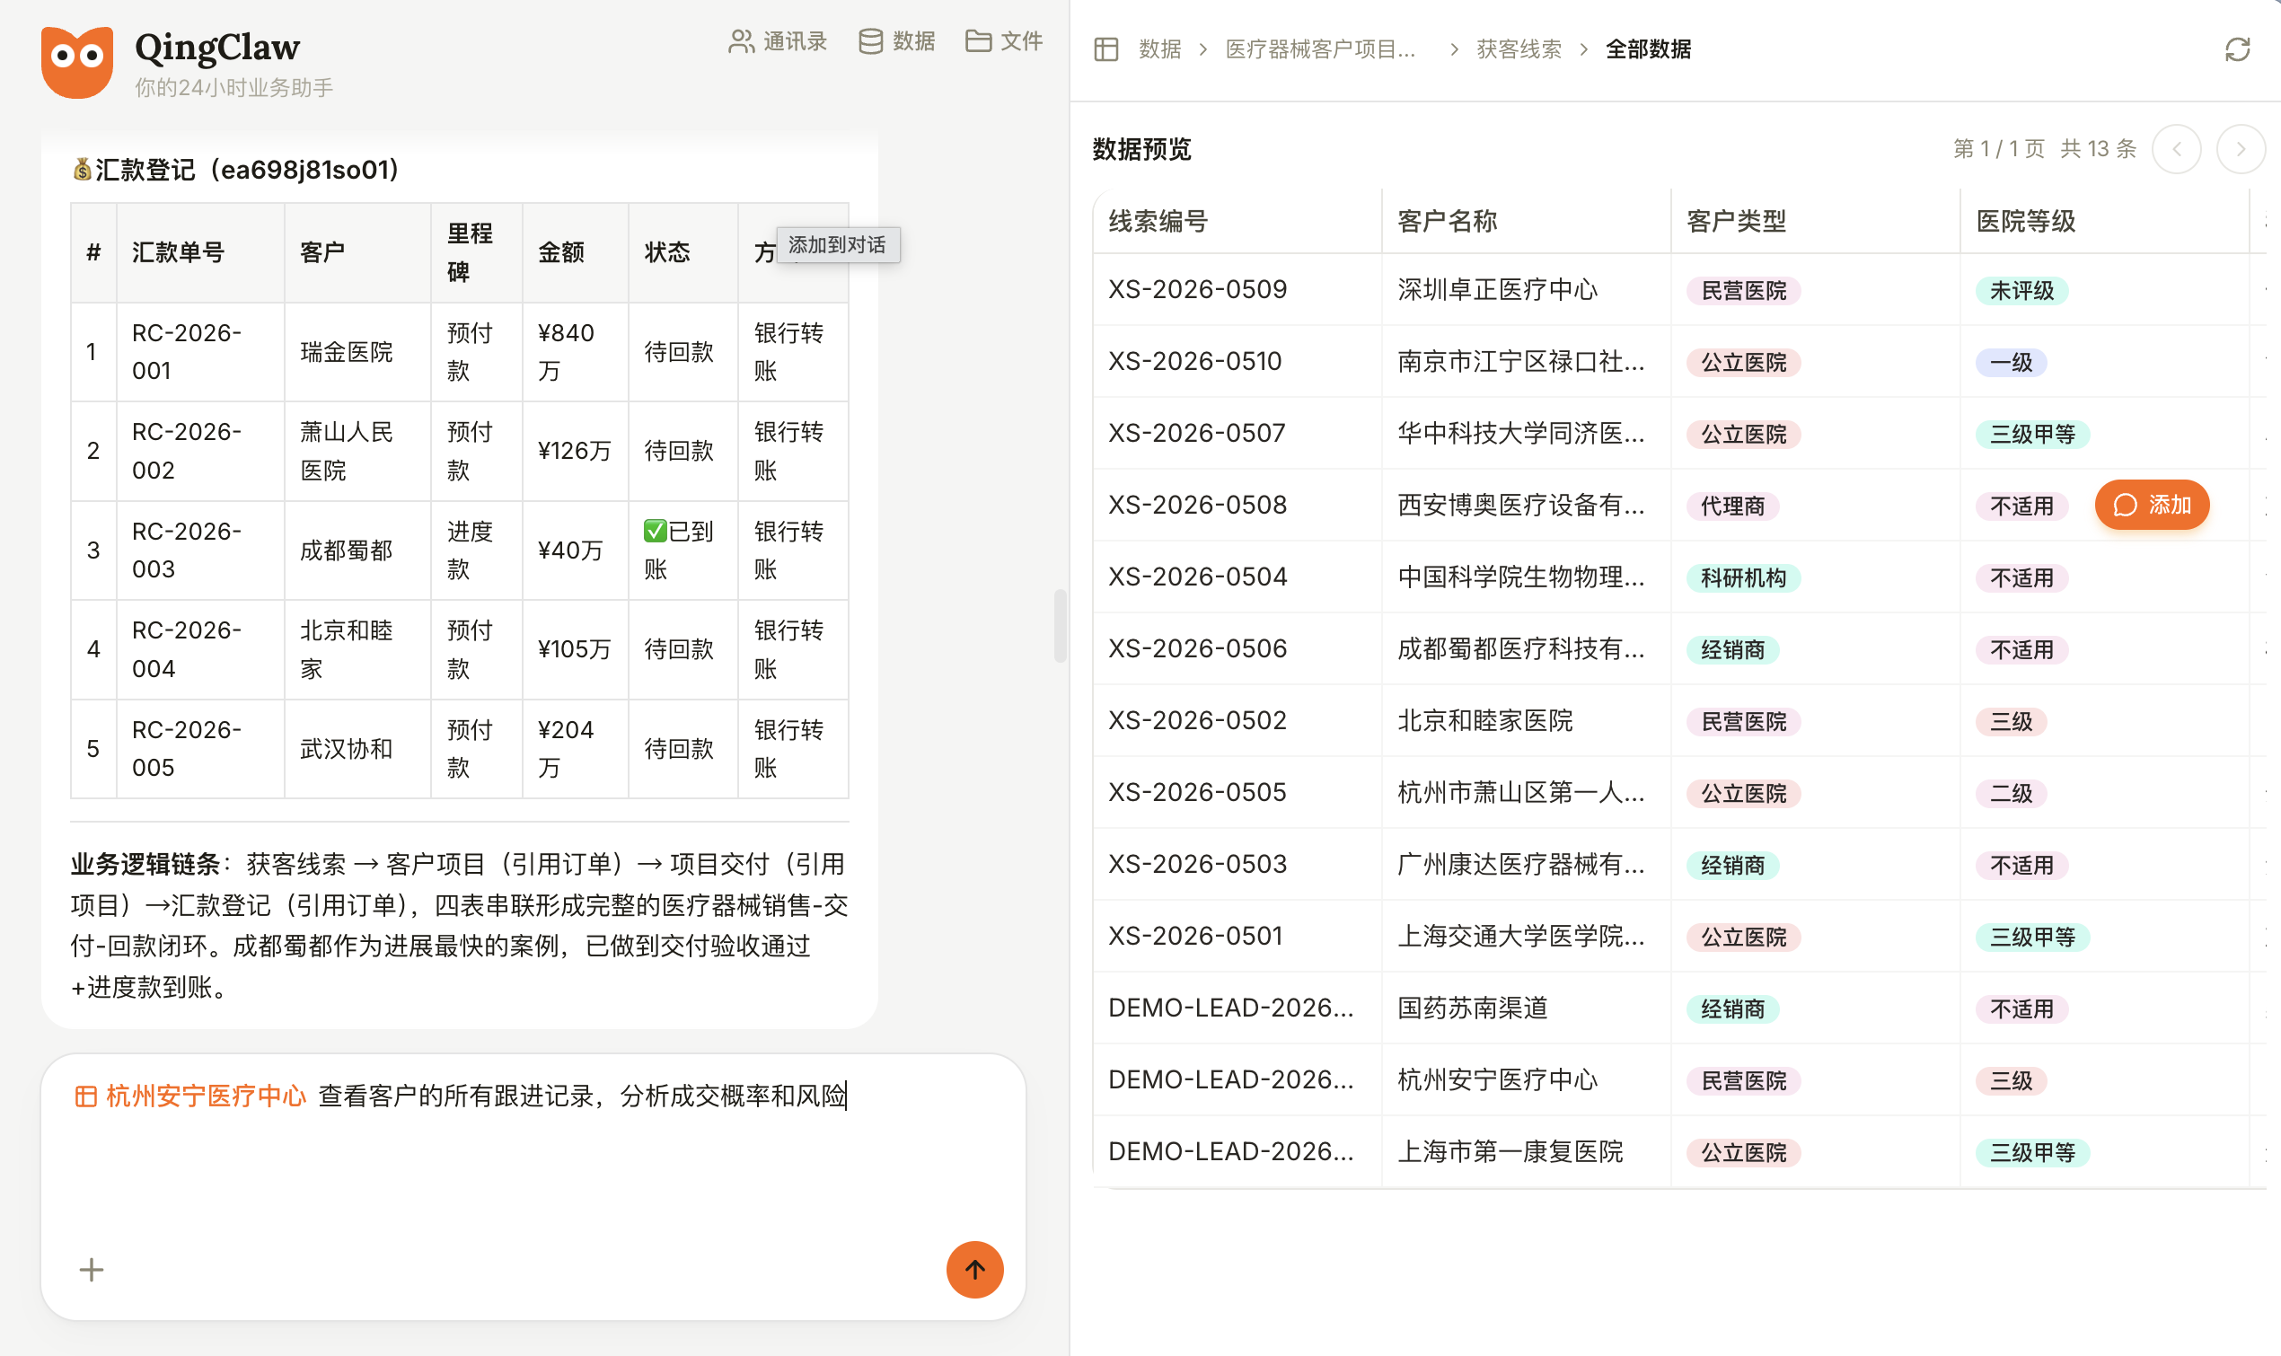This screenshot has height=1356, width=2281.
Task: Click ¥105万 amount cell
Action: click(x=574, y=648)
